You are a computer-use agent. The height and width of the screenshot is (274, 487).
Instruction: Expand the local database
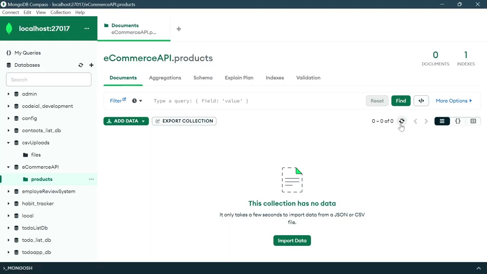point(8,216)
